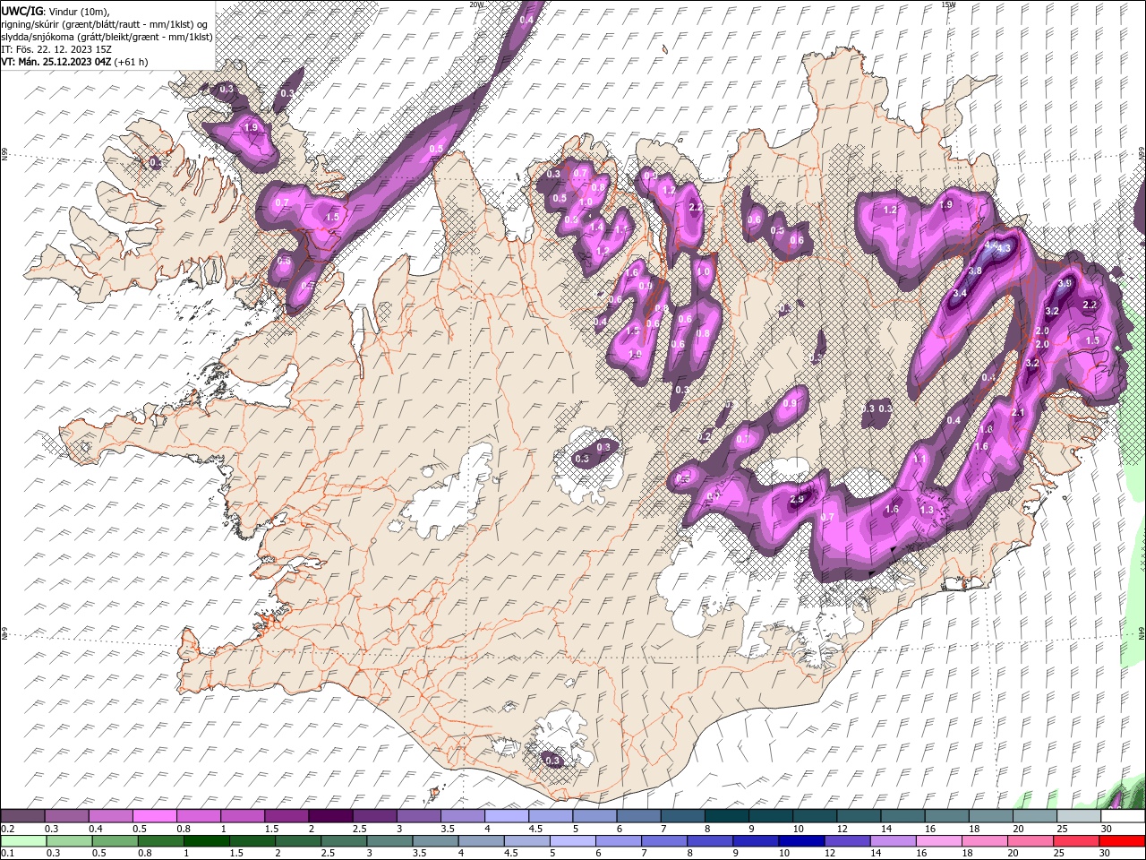The width and height of the screenshot is (1146, 860).
Task: Click the pale green lower legend swatch at 0.1
Action: click(24, 841)
